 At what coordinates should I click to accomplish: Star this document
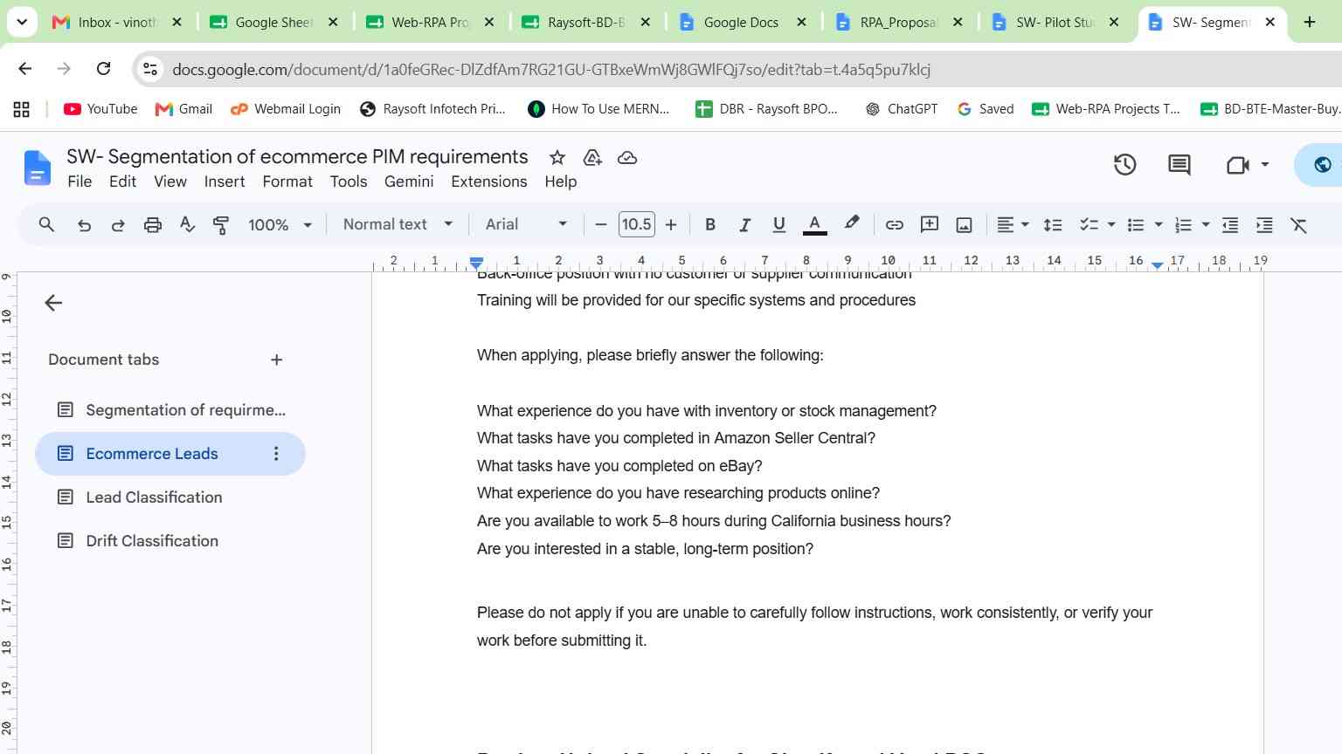(x=557, y=158)
